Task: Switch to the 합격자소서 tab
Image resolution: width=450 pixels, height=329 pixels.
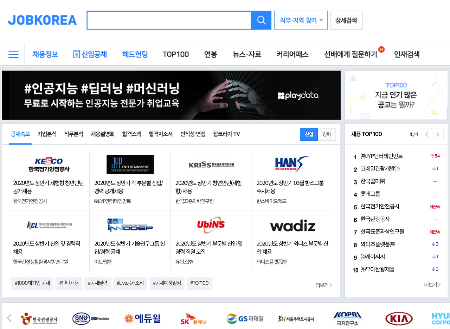Action: click(161, 134)
